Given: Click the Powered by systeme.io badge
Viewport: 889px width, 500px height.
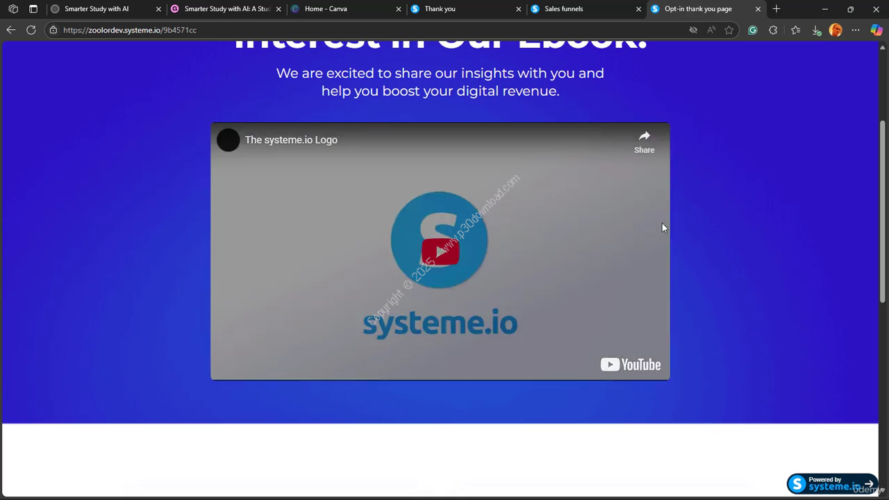Looking at the screenshot, I should [832, 483].
